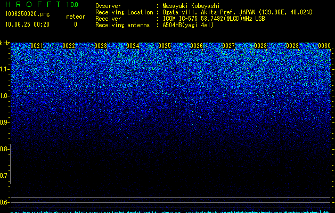Click the timestamp 10.06.25 00:20

pos(27,24)
